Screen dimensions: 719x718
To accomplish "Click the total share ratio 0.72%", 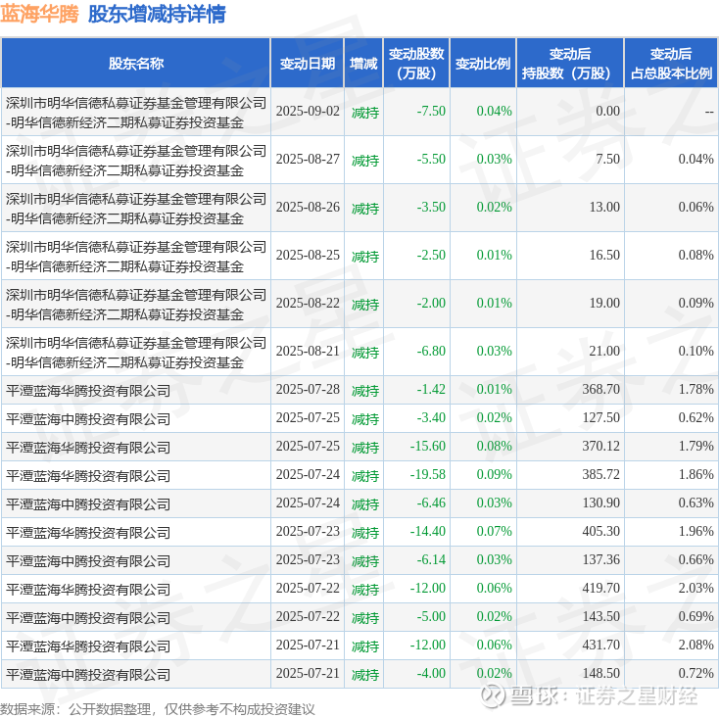I will 696,674.
